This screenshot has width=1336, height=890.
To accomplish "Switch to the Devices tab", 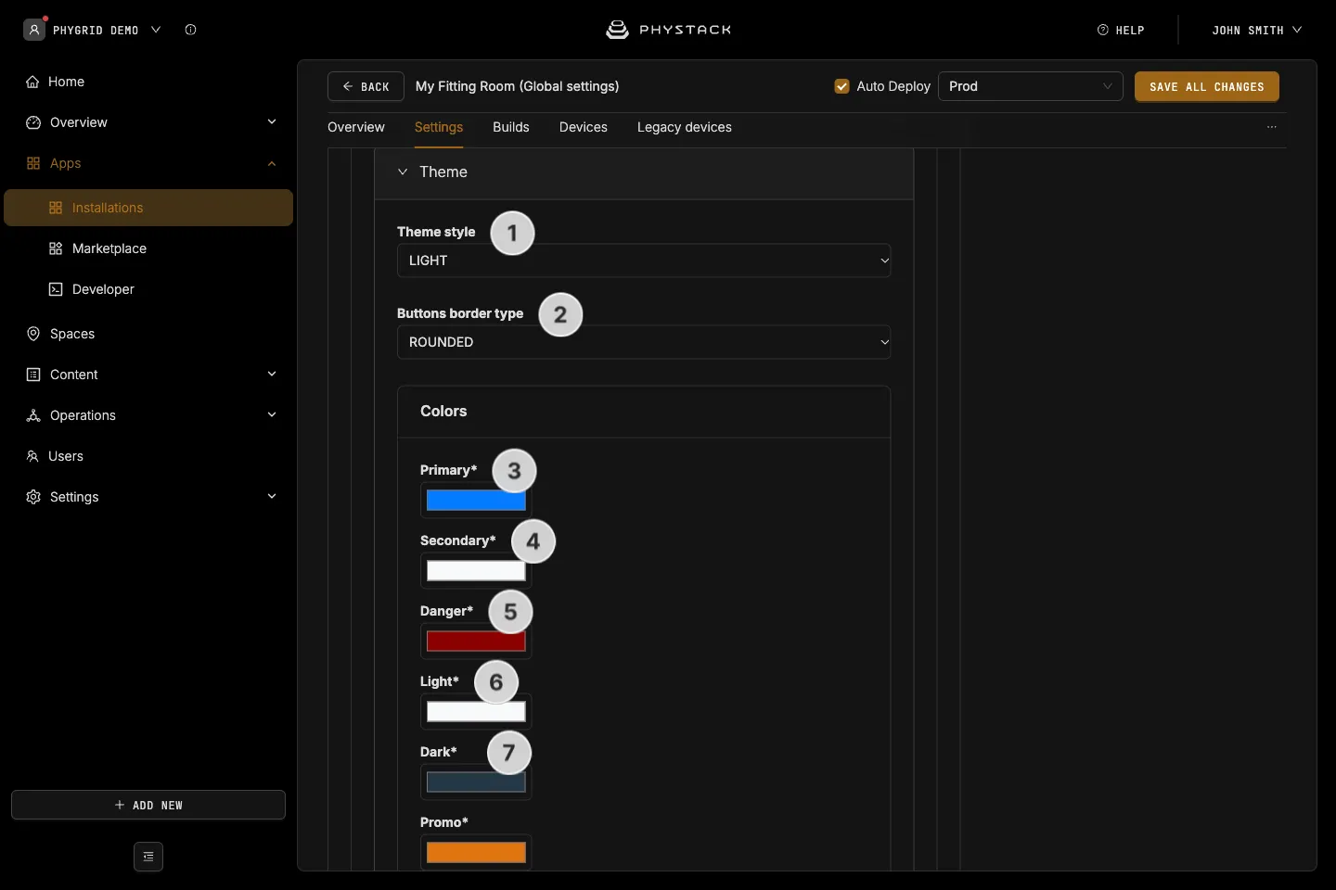I will point(584,127).
